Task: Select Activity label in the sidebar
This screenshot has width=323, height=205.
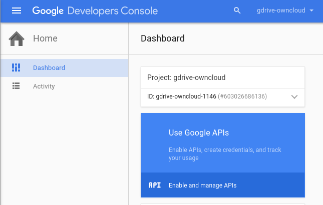Action: click(44, 86)
